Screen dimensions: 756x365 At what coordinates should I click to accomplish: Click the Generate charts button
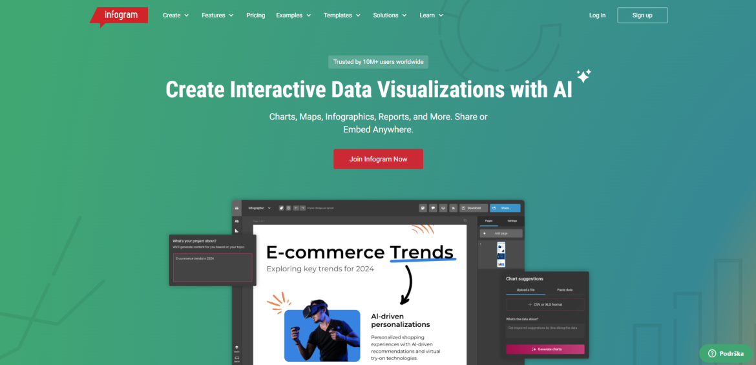[545, 349]
